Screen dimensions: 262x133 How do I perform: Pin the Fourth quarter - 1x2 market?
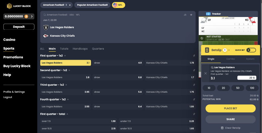point(194,99)
